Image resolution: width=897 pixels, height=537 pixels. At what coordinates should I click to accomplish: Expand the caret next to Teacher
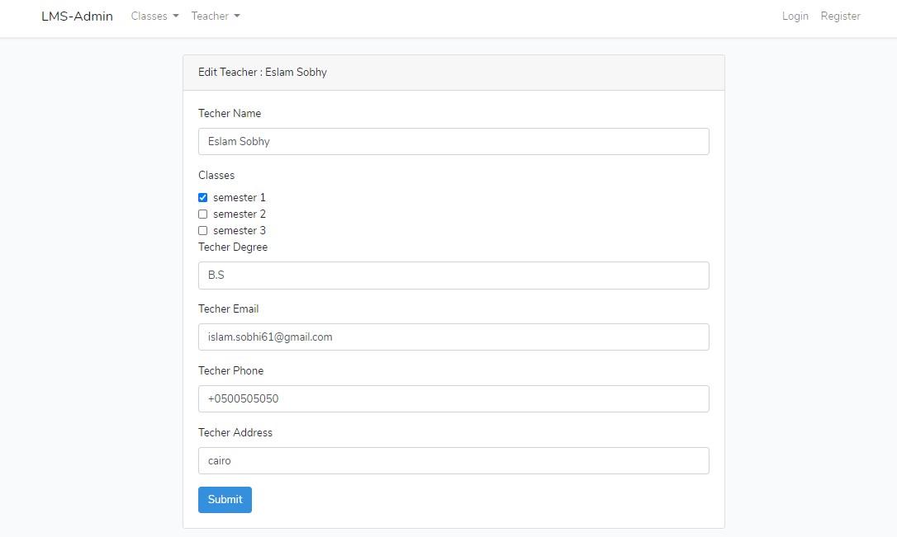(x=237, y=16)
